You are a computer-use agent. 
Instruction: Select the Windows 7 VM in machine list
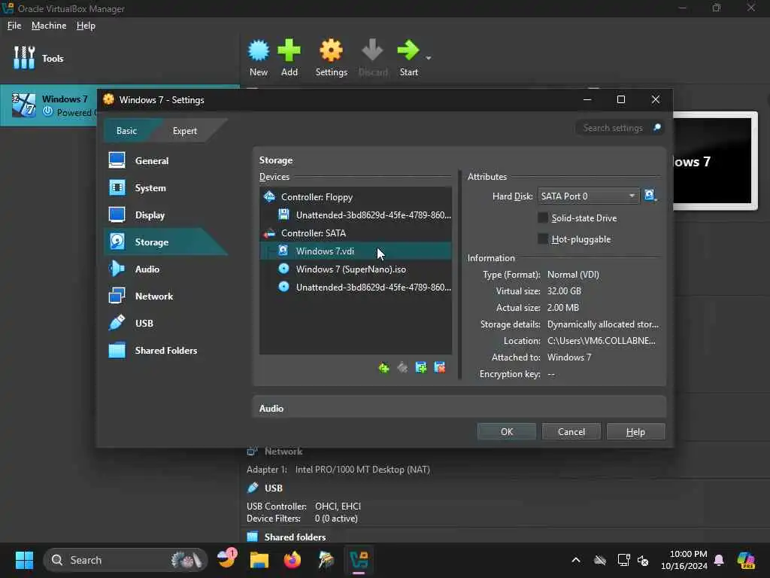tap(49, 105)
